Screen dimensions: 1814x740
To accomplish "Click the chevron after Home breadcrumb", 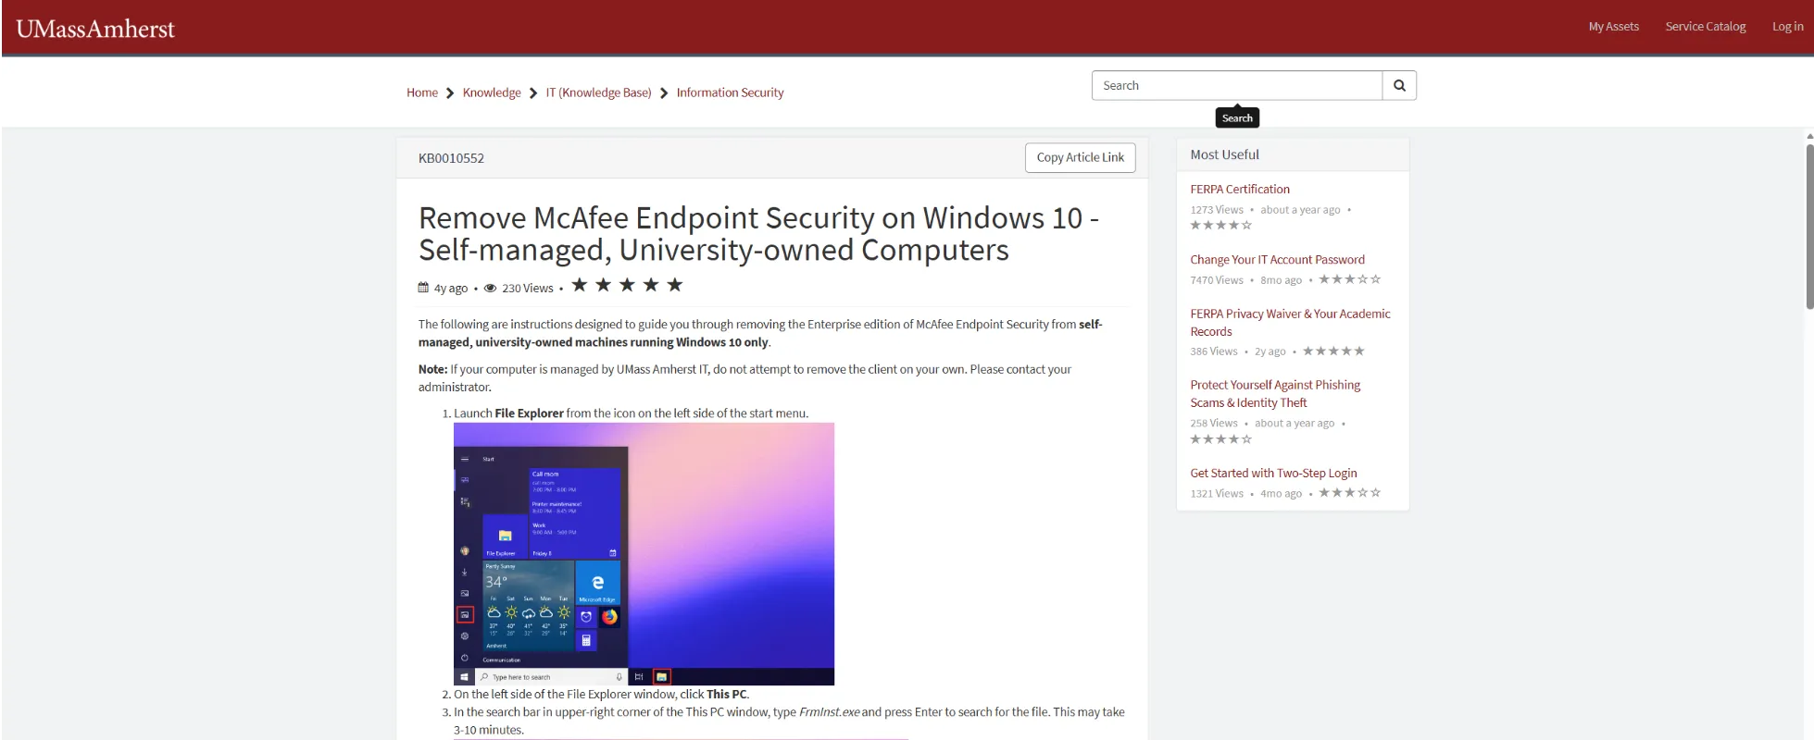I will [x=450, y=93].
